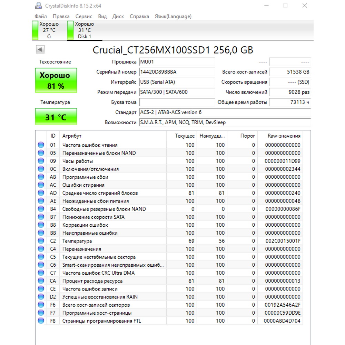Click the blue orb for attribute F8 FTL pages
This screenshot has height=345, width=345.
(41, 321)
